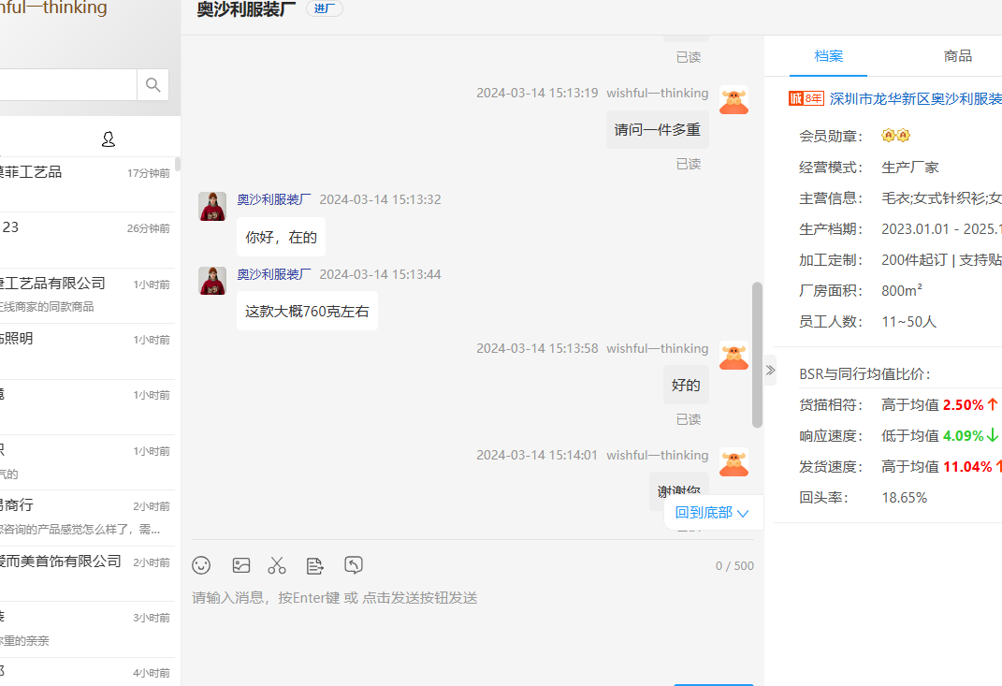The height and width of the screenshot is (686, 1002).
Task: Open the emoji picker in message toolbar
Action: (x=201, y=565)
